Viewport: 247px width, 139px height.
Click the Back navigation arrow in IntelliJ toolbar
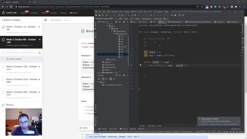(107, 15)
